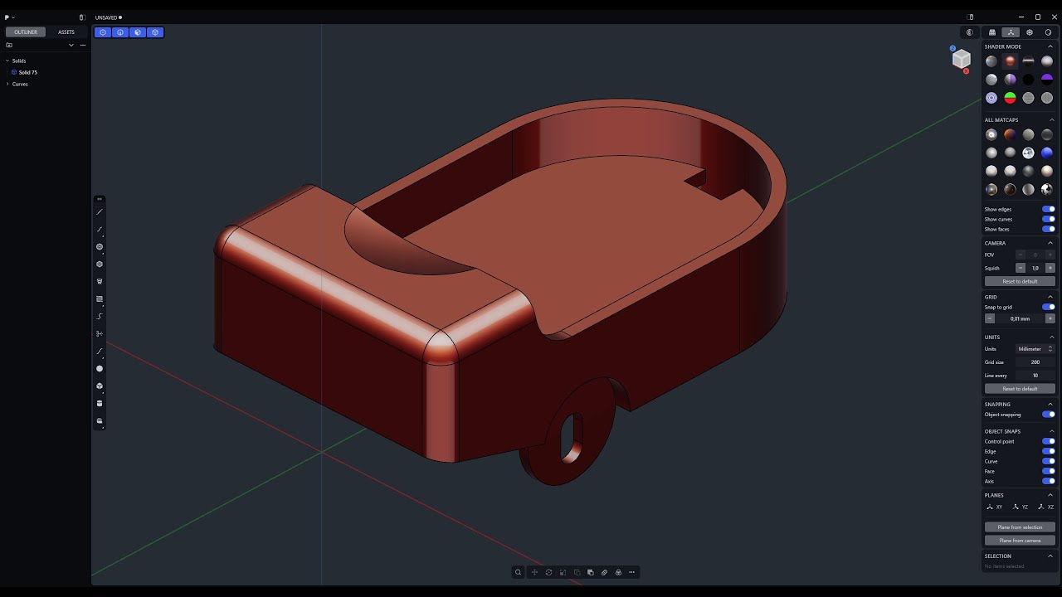This screenshot has height=597, width=1062.
Task: Click Plane from camera button
Action: tap(1020, 541)
